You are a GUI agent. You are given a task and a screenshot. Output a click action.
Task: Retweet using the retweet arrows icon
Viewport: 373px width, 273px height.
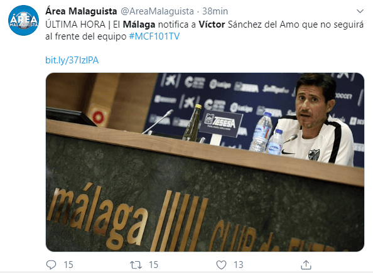(x=136, y=265)
